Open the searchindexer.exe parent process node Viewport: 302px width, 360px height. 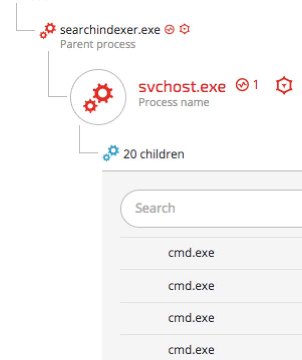[x=110, y=30]
